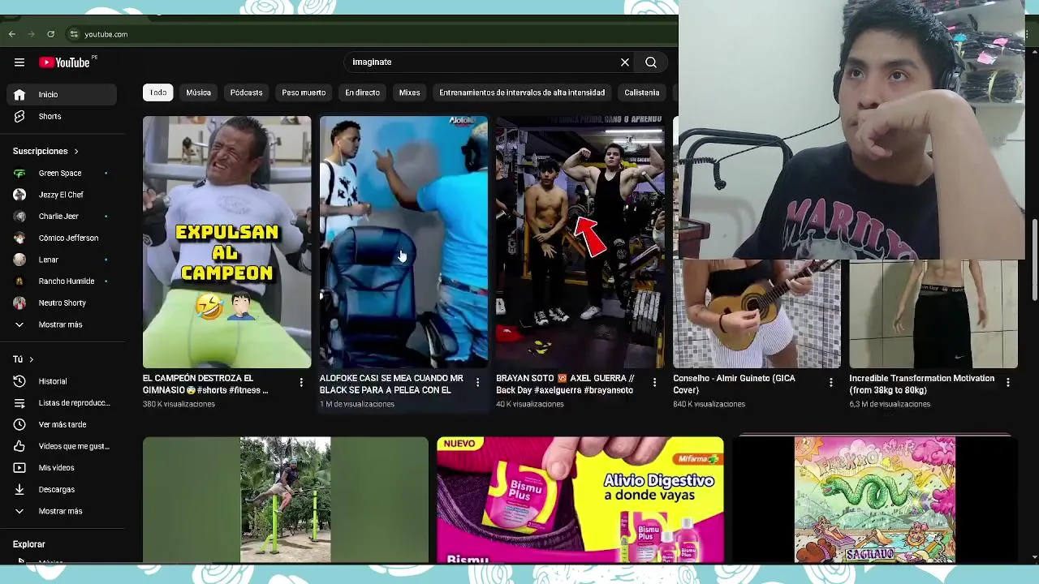Open outdoor green bars workout video thumbnail

[285, 500]
